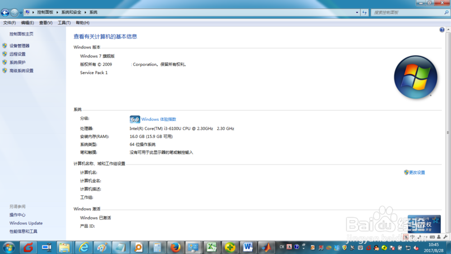This screenshot has height=254, width=451.
Task: Click the CH language indicator in tray
Action: point(281,247)
